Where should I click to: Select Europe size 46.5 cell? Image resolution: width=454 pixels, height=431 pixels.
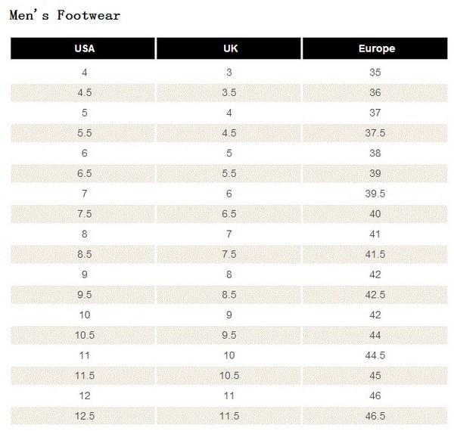[x=375, y=416]
